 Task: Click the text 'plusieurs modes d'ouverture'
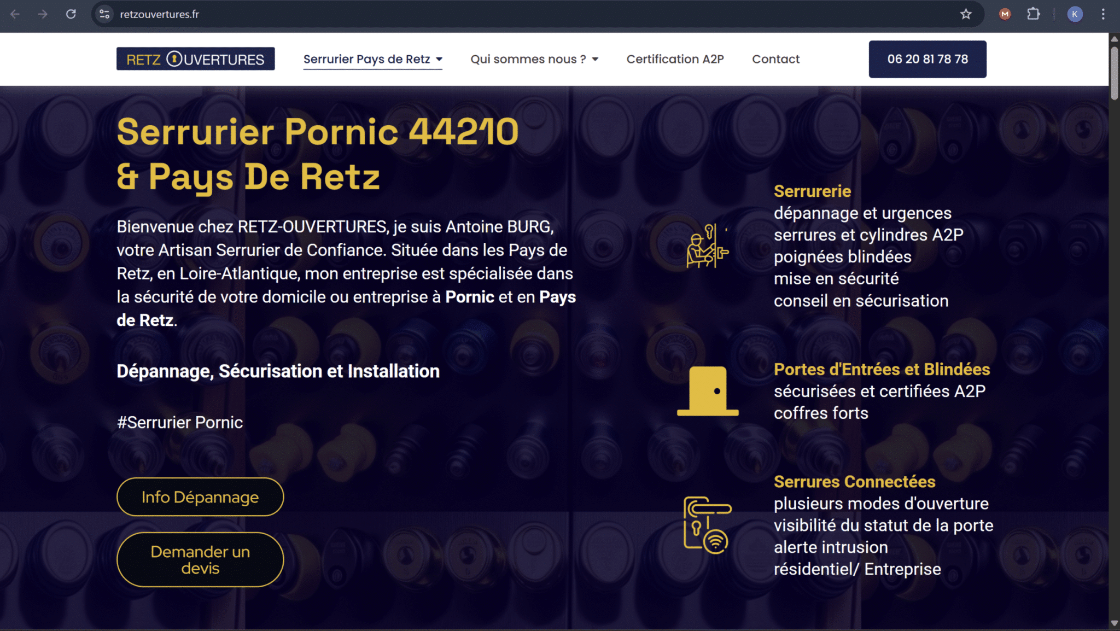tap(881, 503)
